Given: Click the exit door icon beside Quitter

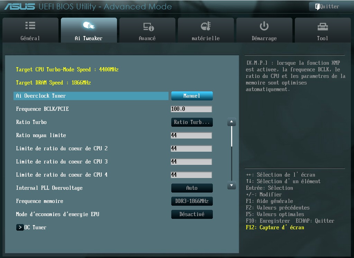Looking at the screenshot, I should 317,7.
